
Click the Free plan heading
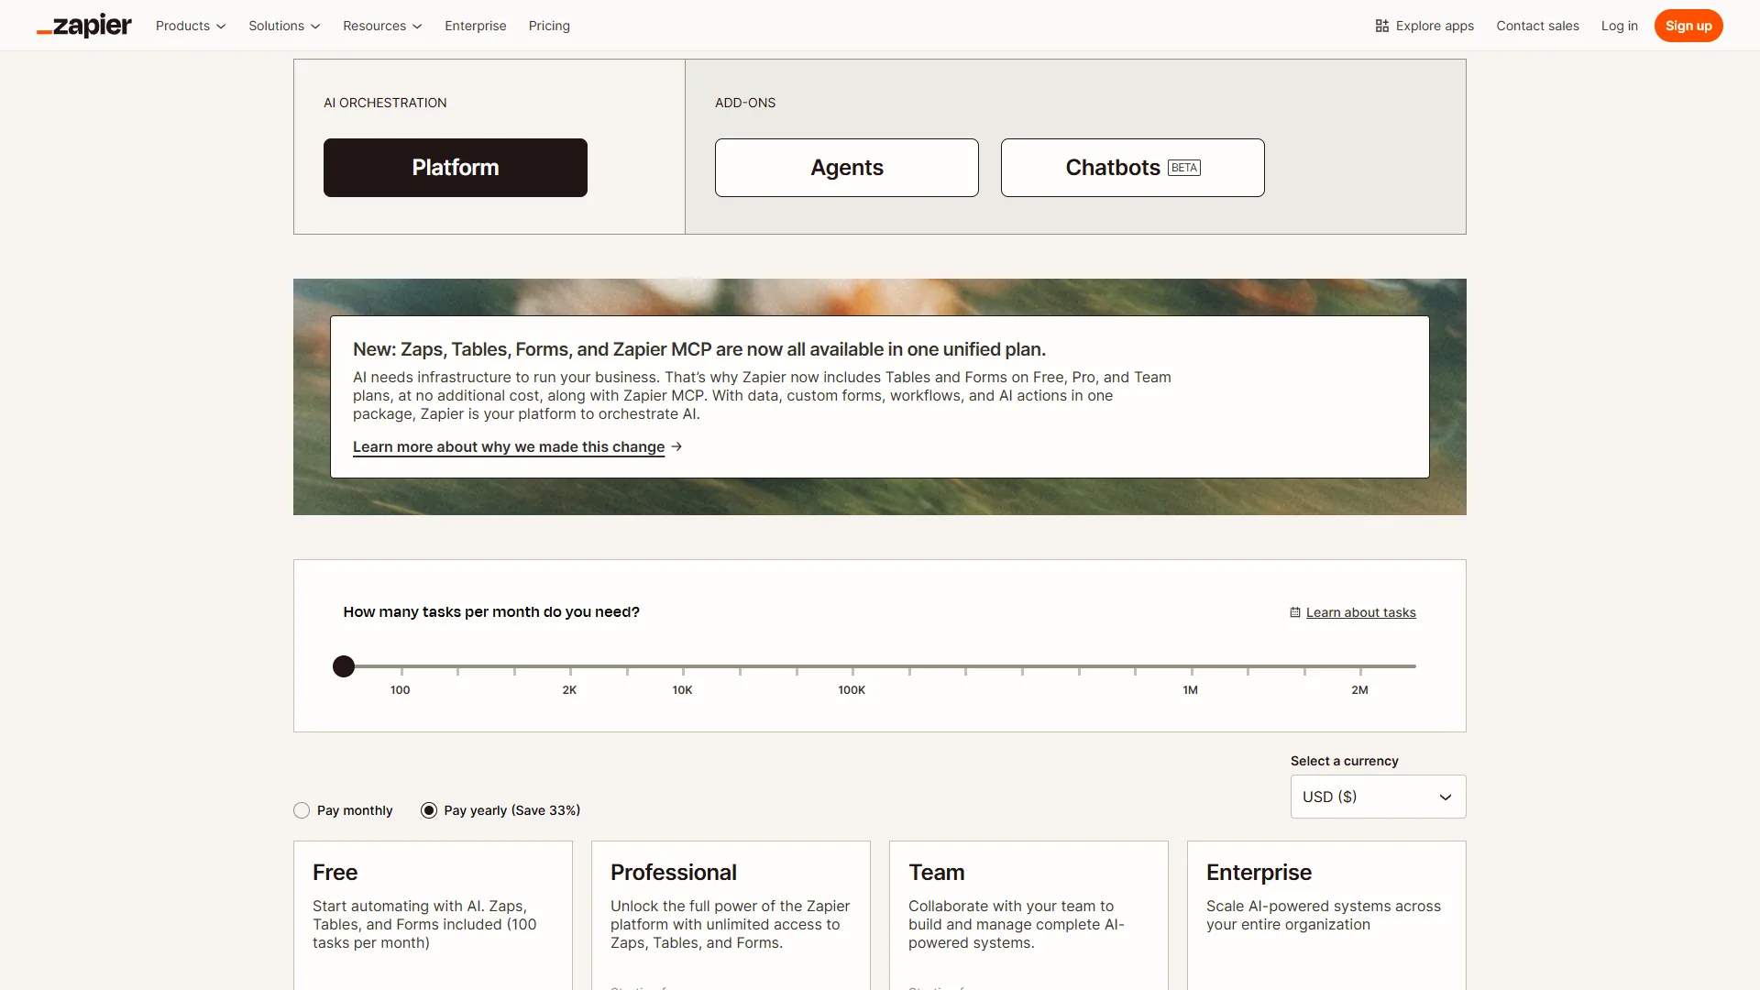[x=335, y=873]
